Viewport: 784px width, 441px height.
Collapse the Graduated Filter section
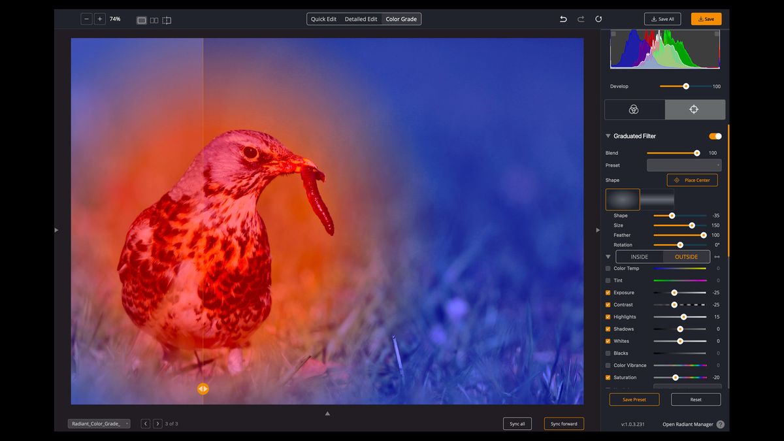point(608,136)
